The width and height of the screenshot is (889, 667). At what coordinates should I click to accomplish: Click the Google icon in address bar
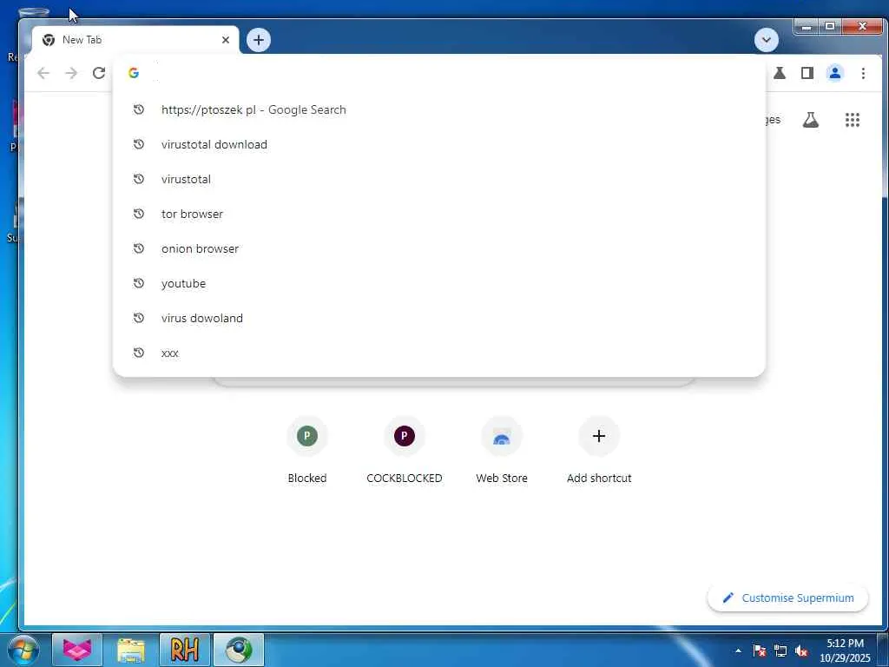tap(134, 73)
